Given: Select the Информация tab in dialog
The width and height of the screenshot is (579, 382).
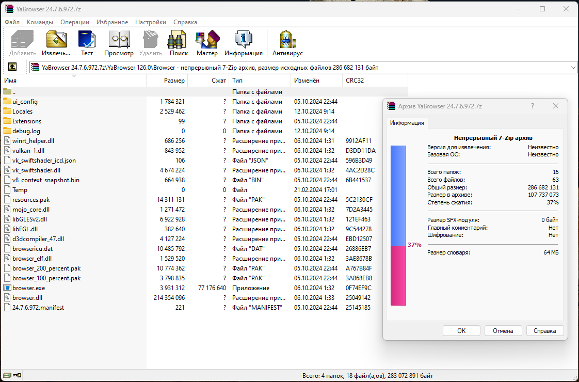Looking at the screenshot, I should [407, 123].
